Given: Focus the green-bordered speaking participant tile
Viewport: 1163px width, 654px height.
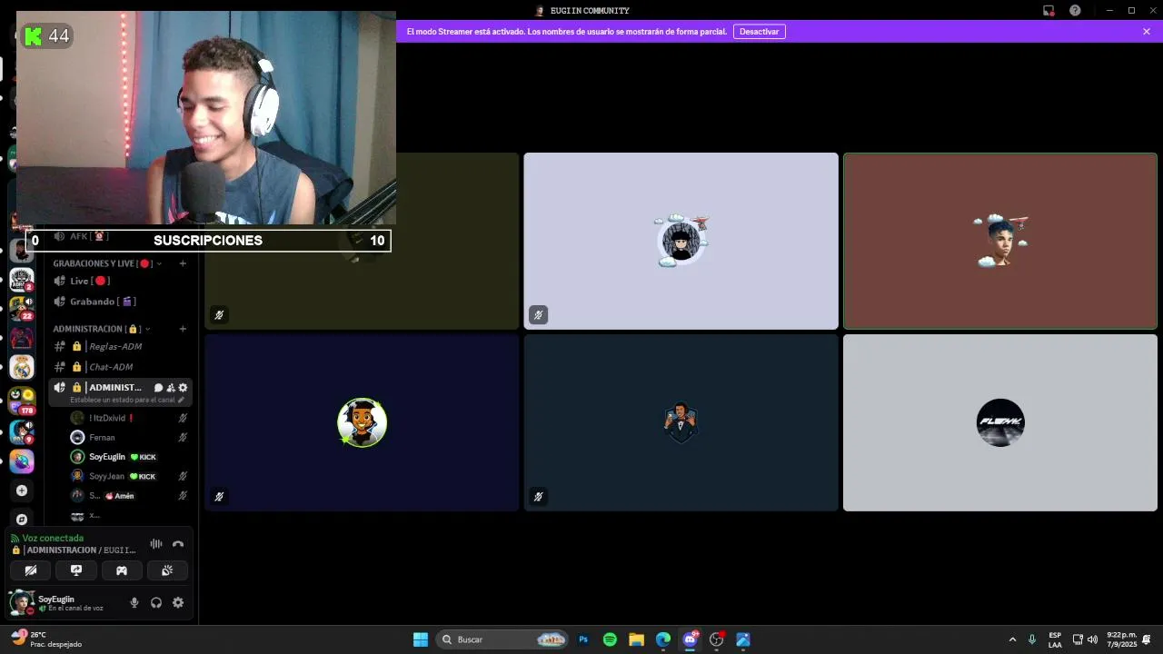Looking at the screenshot, I should pyautogui.click(x=1000, y=241).
